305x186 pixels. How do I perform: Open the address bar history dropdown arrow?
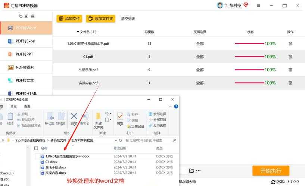coord(115,140)
